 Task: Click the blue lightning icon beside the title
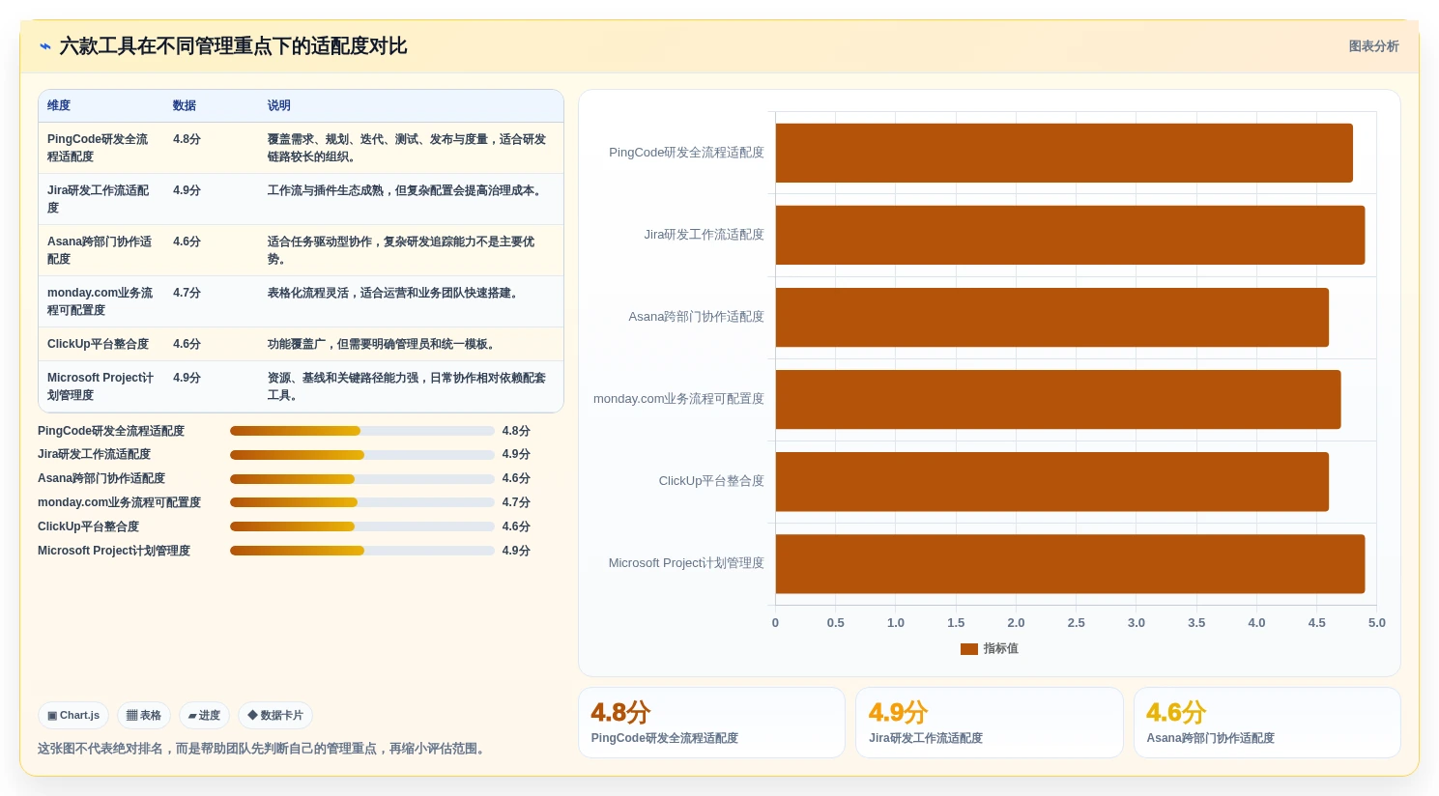click(45, 46)
